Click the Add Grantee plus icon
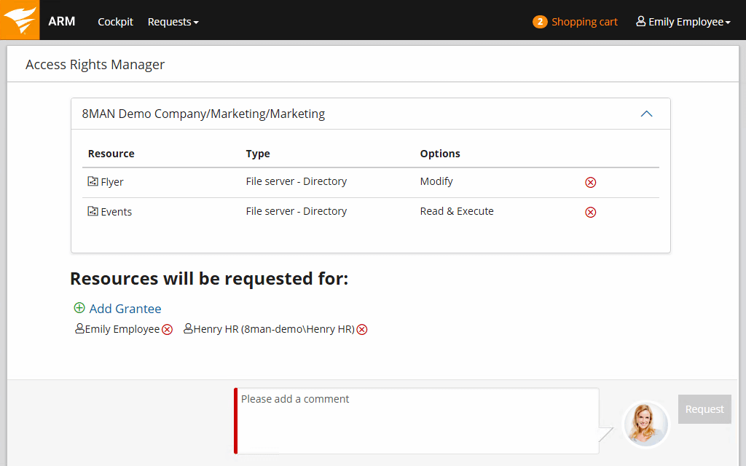Screen dimensions: 746x466 point(79,308)
